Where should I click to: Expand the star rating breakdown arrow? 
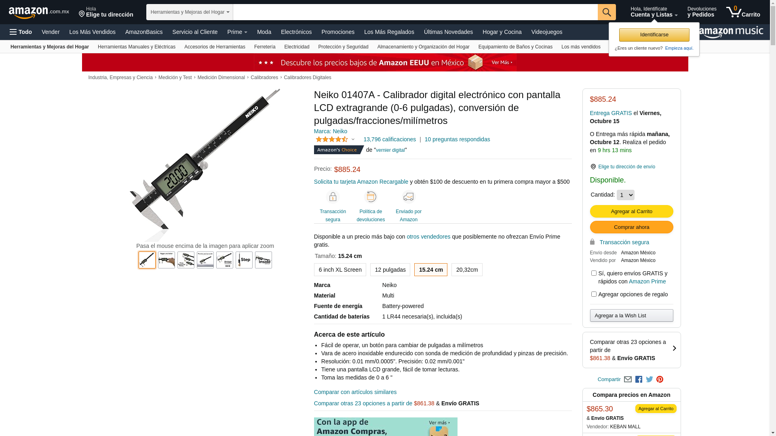[x=353, y=140]
